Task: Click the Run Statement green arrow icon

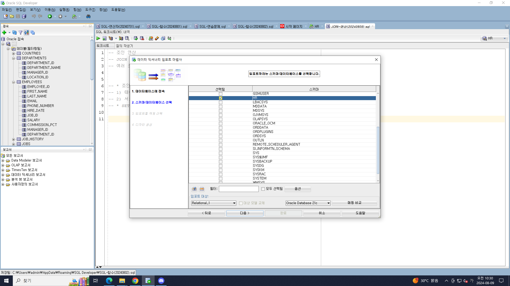Action: (x=98, y=38)
